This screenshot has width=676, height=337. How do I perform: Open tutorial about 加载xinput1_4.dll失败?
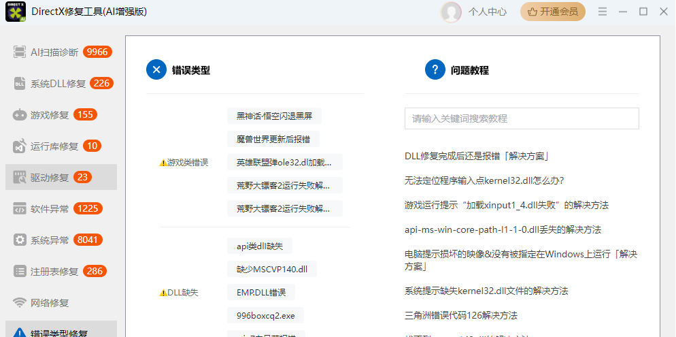507,205
